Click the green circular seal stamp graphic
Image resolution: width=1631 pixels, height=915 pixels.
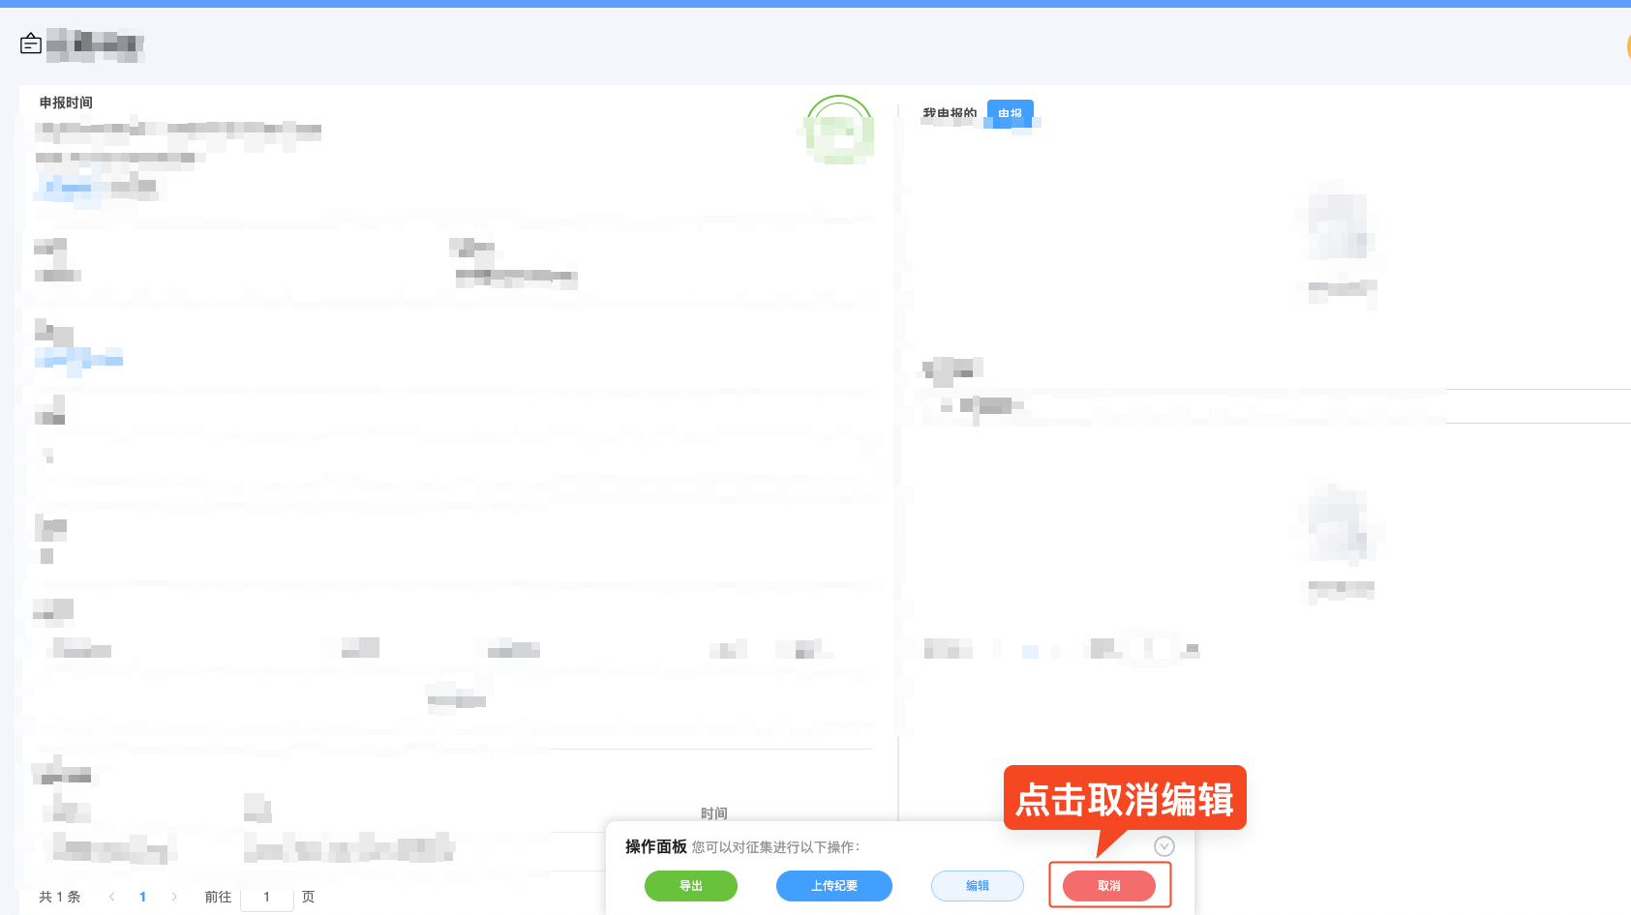(x=838, y=131)
